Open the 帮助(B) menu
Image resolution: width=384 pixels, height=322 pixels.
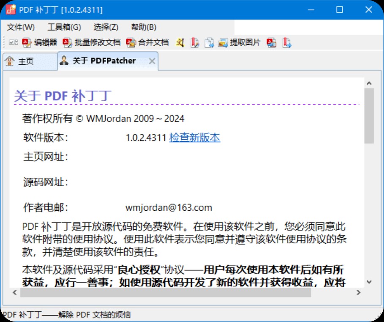pyautogui.click(x=144, y=27)
